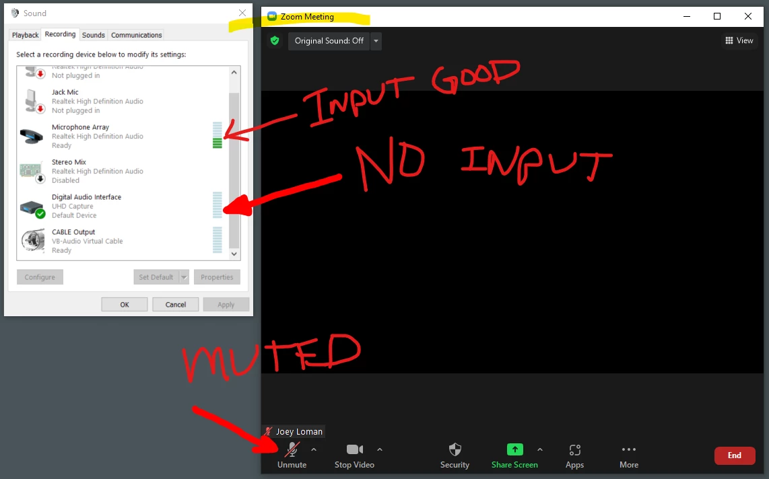Click green encryption shield icon in Zoom
The height and width of the screenshot is (479, 769).
tap(275, 40)
